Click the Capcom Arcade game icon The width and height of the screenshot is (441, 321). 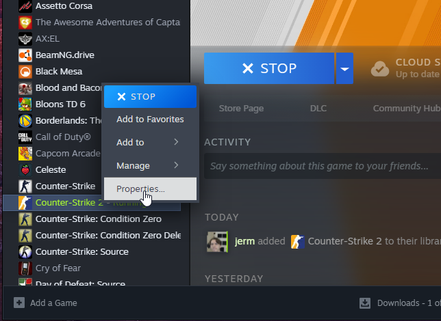pyautogui.click(x=25, y=154)
